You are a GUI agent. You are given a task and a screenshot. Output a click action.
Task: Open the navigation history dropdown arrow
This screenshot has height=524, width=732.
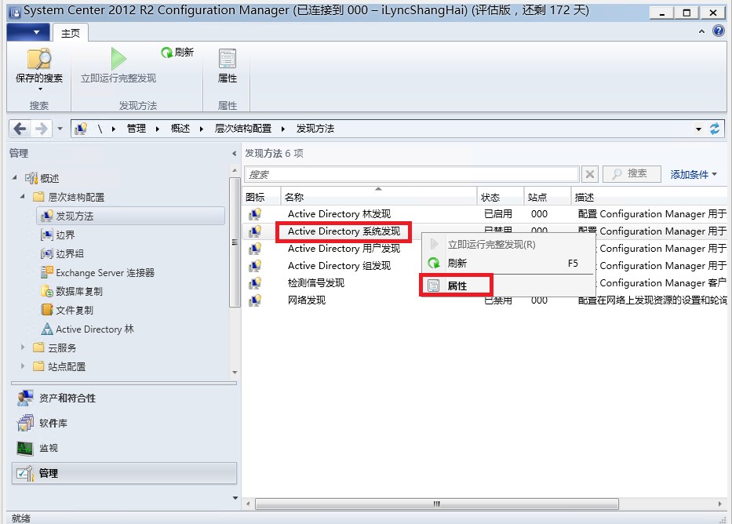pyautogui.click(x=60, y=129)
